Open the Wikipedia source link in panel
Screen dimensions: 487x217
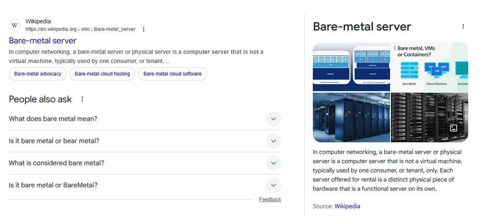347,206
